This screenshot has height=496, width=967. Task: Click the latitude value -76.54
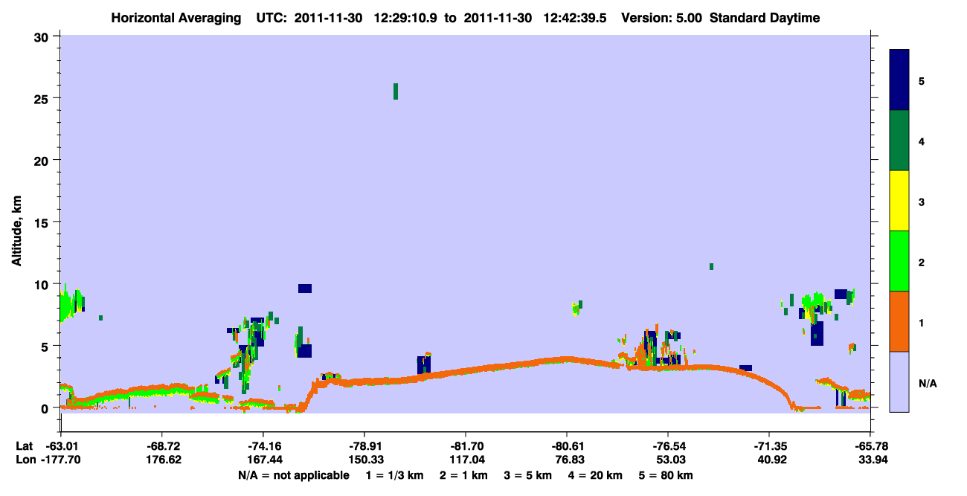tap(668, 446)
